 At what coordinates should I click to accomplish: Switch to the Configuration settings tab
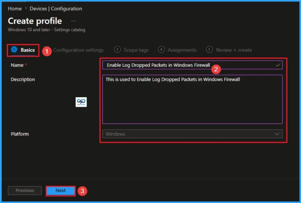point(78,50)
